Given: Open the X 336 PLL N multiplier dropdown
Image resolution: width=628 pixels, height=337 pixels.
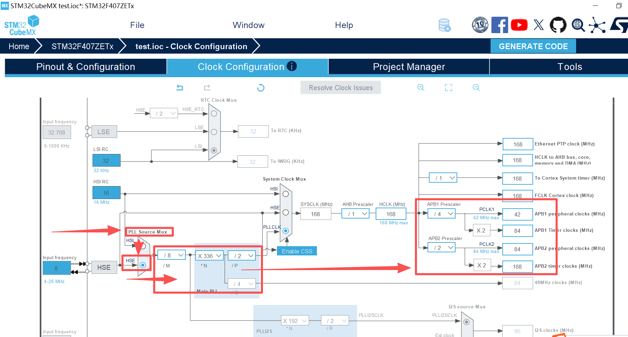Looking at the screenshot, I should click(209, 256).
